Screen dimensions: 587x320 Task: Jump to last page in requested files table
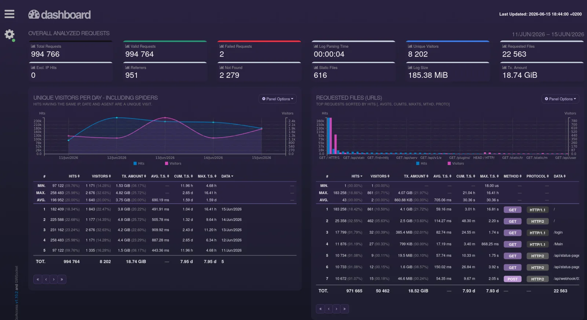[344, 309]
